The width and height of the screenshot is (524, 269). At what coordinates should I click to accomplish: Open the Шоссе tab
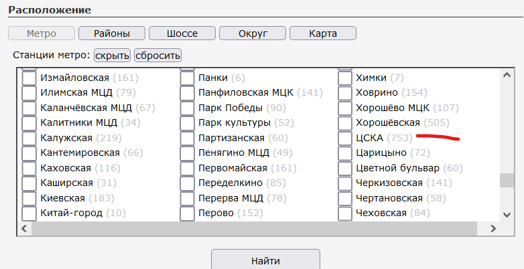(x=182, y=33)
